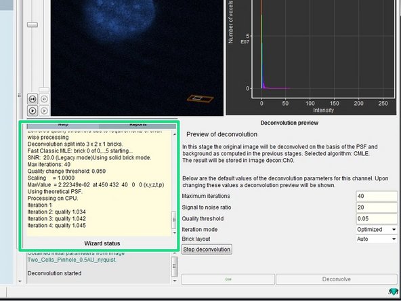Click the 'Quality change threshold: 0.050' log line
This screenshot has width=401, height=301.
[66, 172]
